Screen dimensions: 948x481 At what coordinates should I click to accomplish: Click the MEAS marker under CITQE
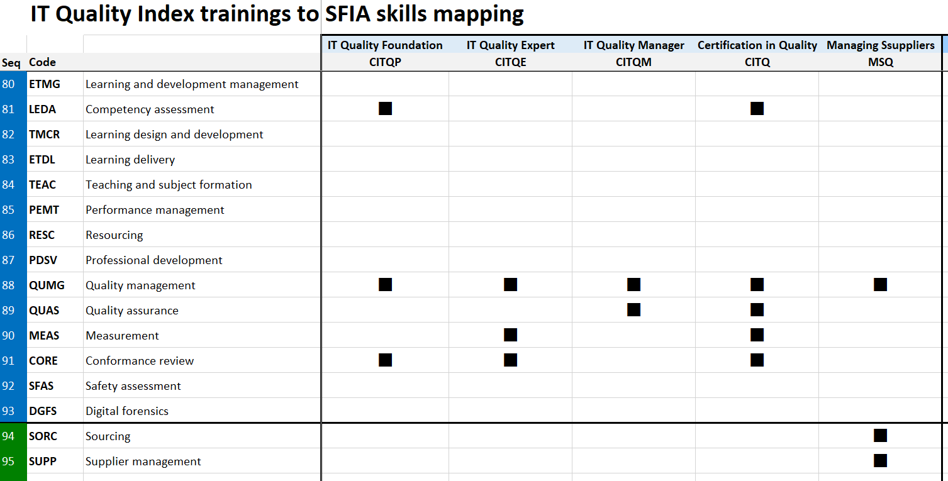pos(511,335)
